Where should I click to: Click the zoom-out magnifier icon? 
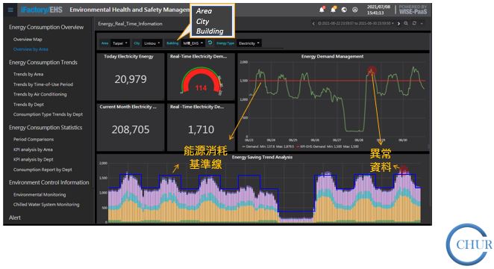pyautogui.click(x=406, y=23)
